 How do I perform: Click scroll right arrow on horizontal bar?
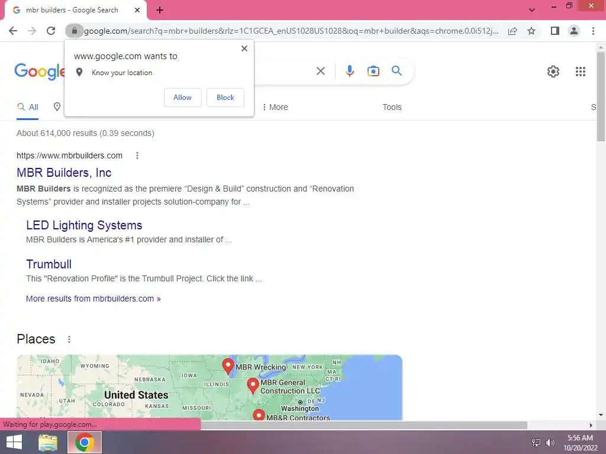coord(591,425)
